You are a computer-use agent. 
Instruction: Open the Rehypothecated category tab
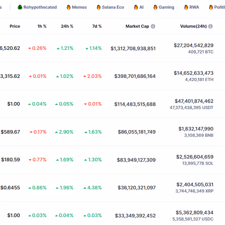pos(37,7)
